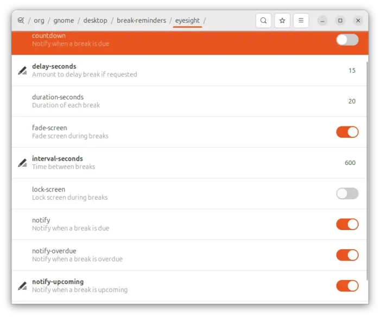Click the notify-upcoming key name
The height and width of the screenshot is (317, 380).
[x=58, y=282]
